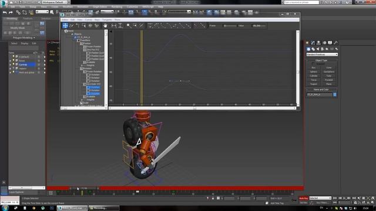Select the Draw Curves tool in Curve Editor
The width and height of the screenshot is (376, 211).
click(72, 26)
